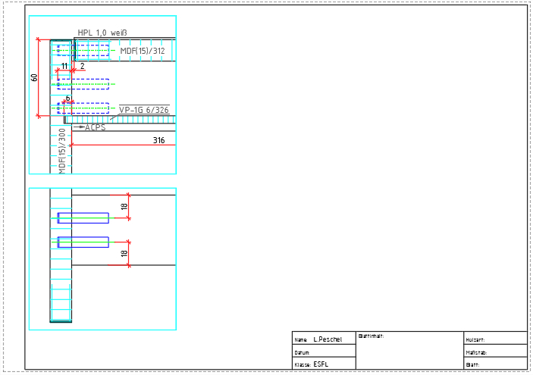The image size is (533, 375).
Task: Click the 'MDF(15)/312' panel label
Action: pos(142,51)
